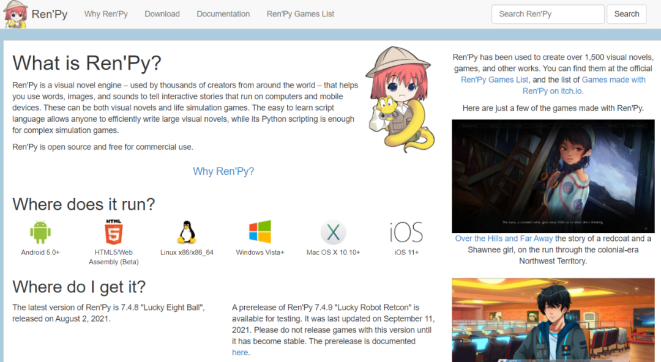Click the 'Where do I get it?' heading
Image resolution: width=661 pixels, height=362 pixels.
[x=79, y=287]
